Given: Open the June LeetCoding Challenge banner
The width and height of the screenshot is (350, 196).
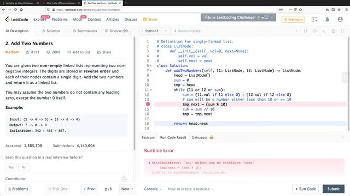Looking at the screenshot, I should 238,17.
